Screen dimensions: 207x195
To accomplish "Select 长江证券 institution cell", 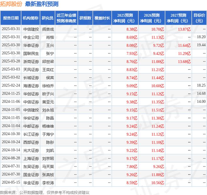I will pos(31,134).
